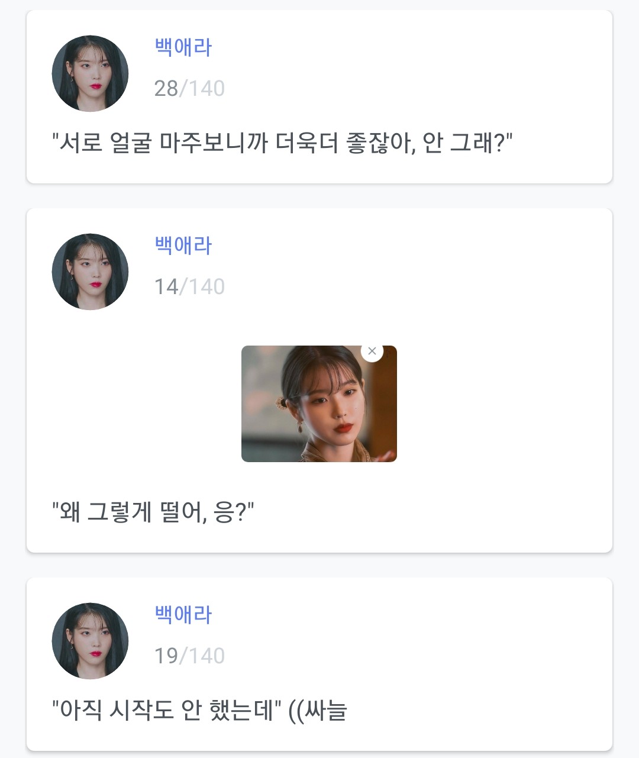This screenshot has width=639, height=758.
Task: Click the text starting with "서로 얼굴 마주보니까"
Action: pos(282,143)
